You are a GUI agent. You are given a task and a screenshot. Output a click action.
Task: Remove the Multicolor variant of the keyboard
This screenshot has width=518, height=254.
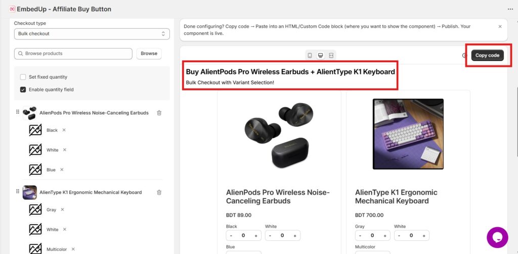point(73,249)
